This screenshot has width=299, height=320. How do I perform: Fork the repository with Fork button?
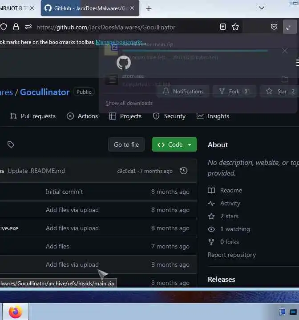(x=234, y=91)
